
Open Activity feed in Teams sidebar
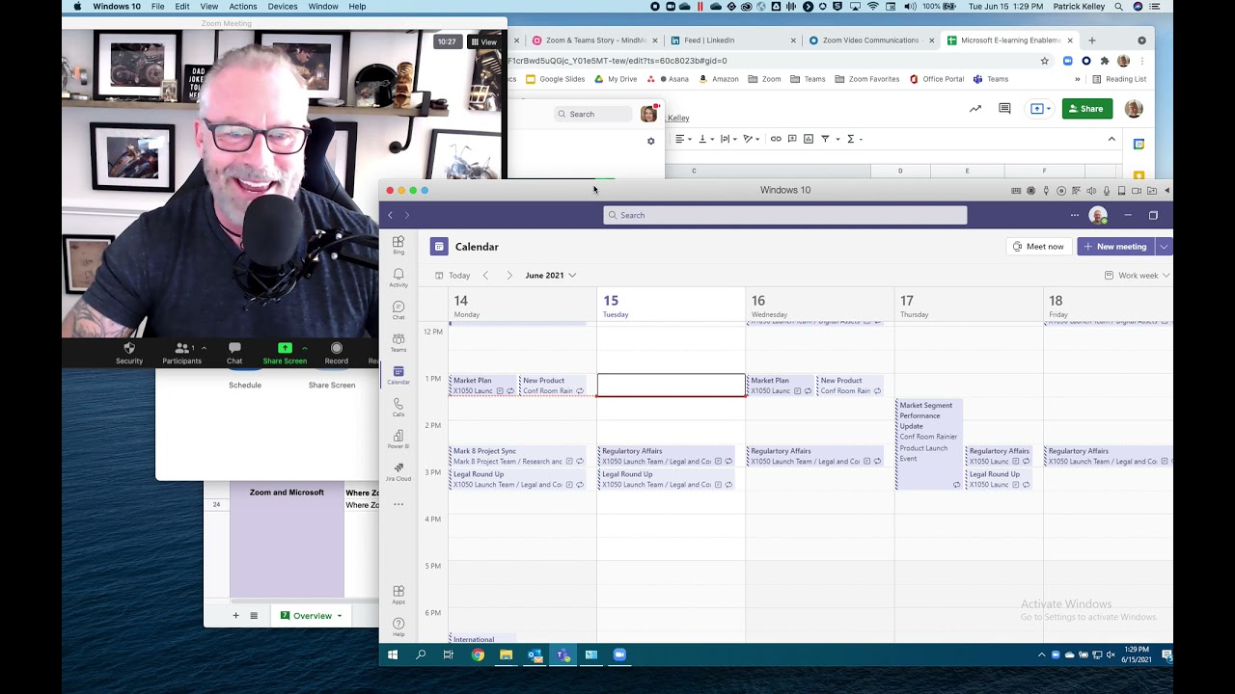pos(398,278)
